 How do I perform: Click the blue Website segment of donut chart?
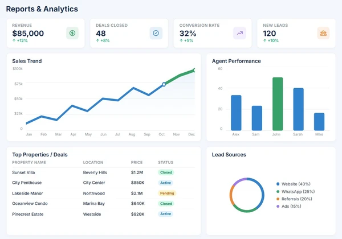coord(263,192)
